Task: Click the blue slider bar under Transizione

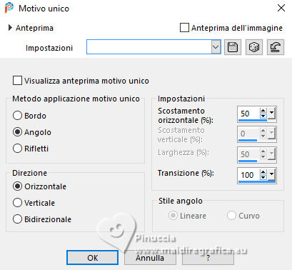Action: [257, 181]
